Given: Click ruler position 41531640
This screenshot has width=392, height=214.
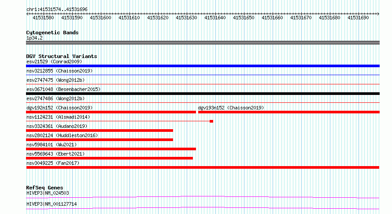Looking at the screenshot, I should (x=215, y=18).
